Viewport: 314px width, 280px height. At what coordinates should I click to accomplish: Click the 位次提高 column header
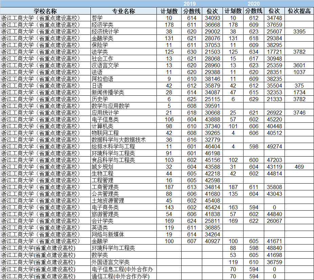click(x=299, y=11)
